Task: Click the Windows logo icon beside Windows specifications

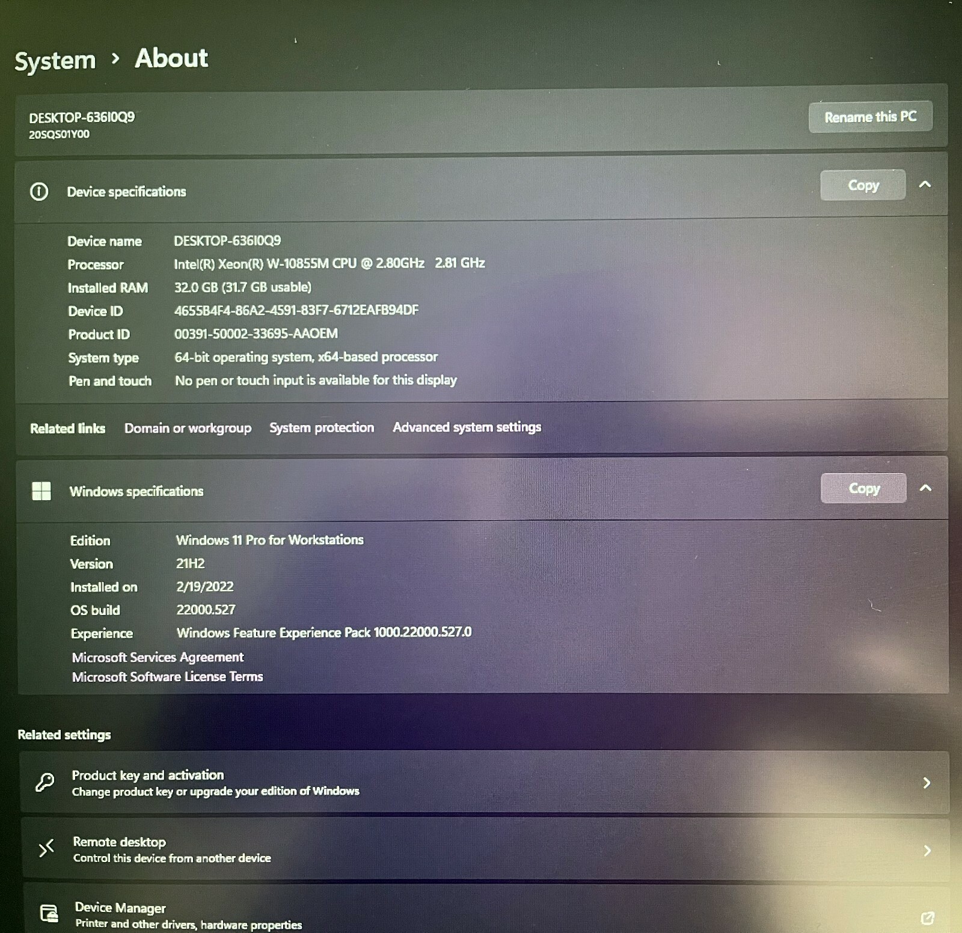Action: point(41,491)
